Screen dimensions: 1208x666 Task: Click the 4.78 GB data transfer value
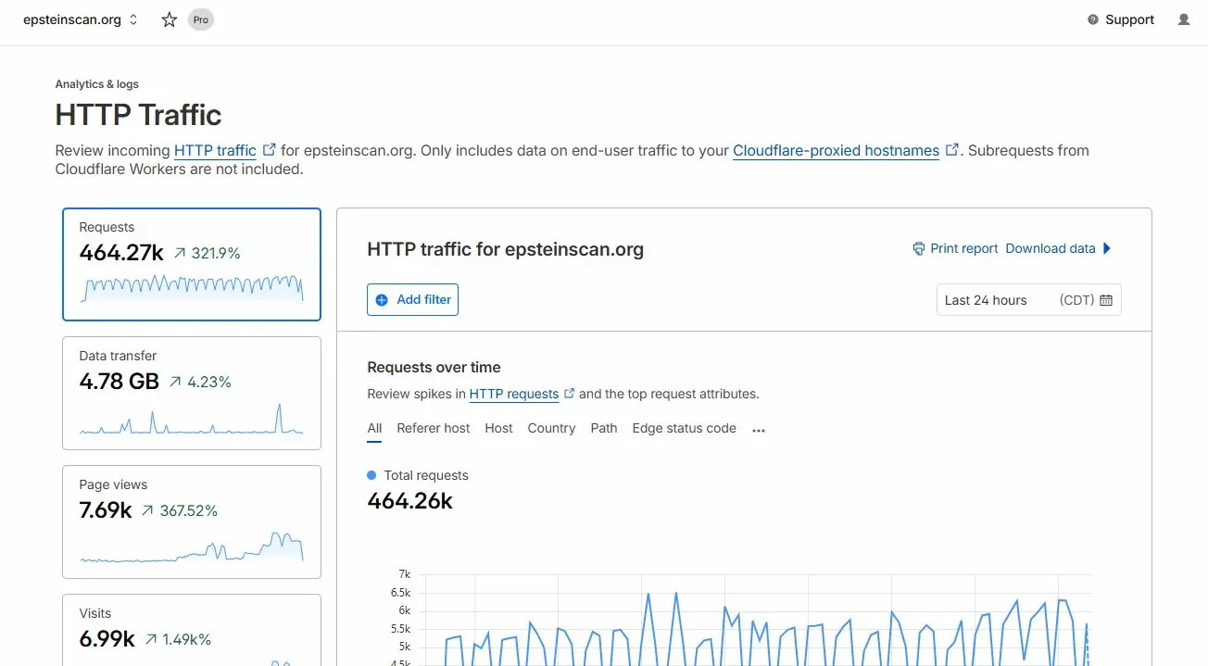coord(120,381)
